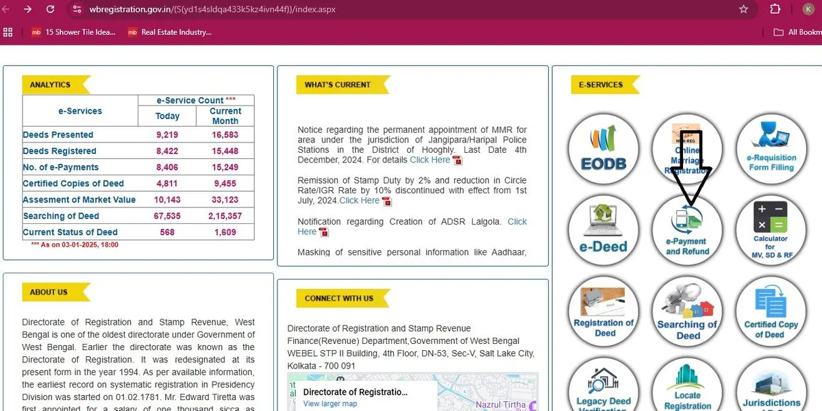822x411 pixels.
Task: Open 15 Shower Tile Ideas bookmark
Action: coord(74,32)
